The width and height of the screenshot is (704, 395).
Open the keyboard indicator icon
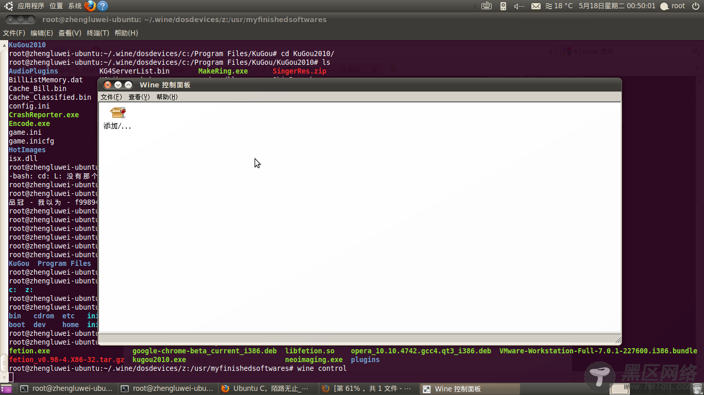click(487, 6)
